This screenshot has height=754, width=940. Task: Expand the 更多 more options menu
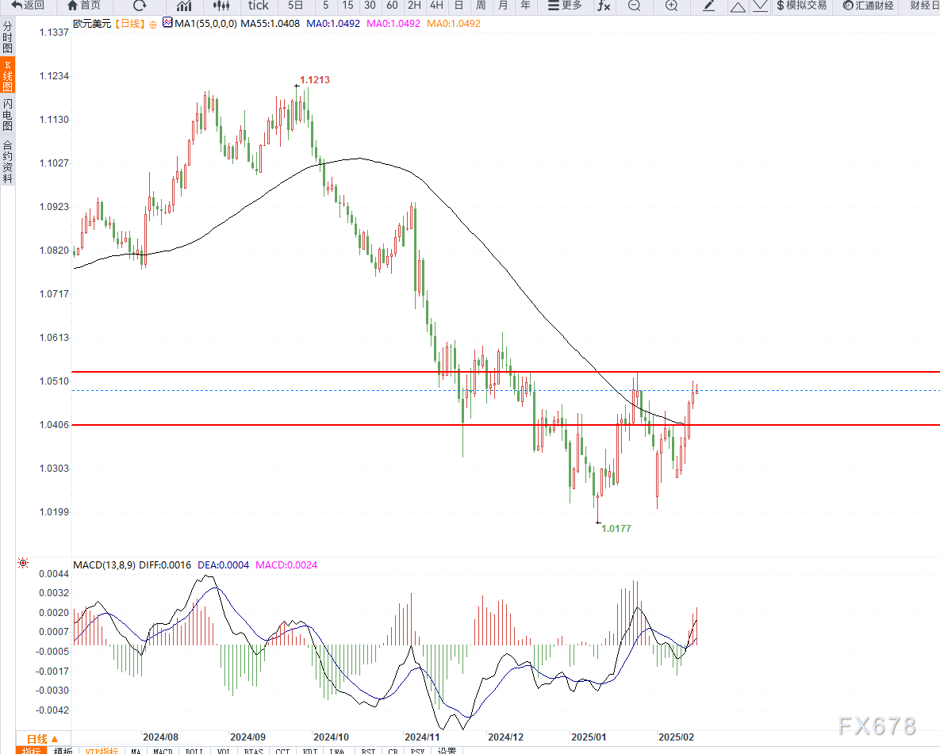coord(566,7)
